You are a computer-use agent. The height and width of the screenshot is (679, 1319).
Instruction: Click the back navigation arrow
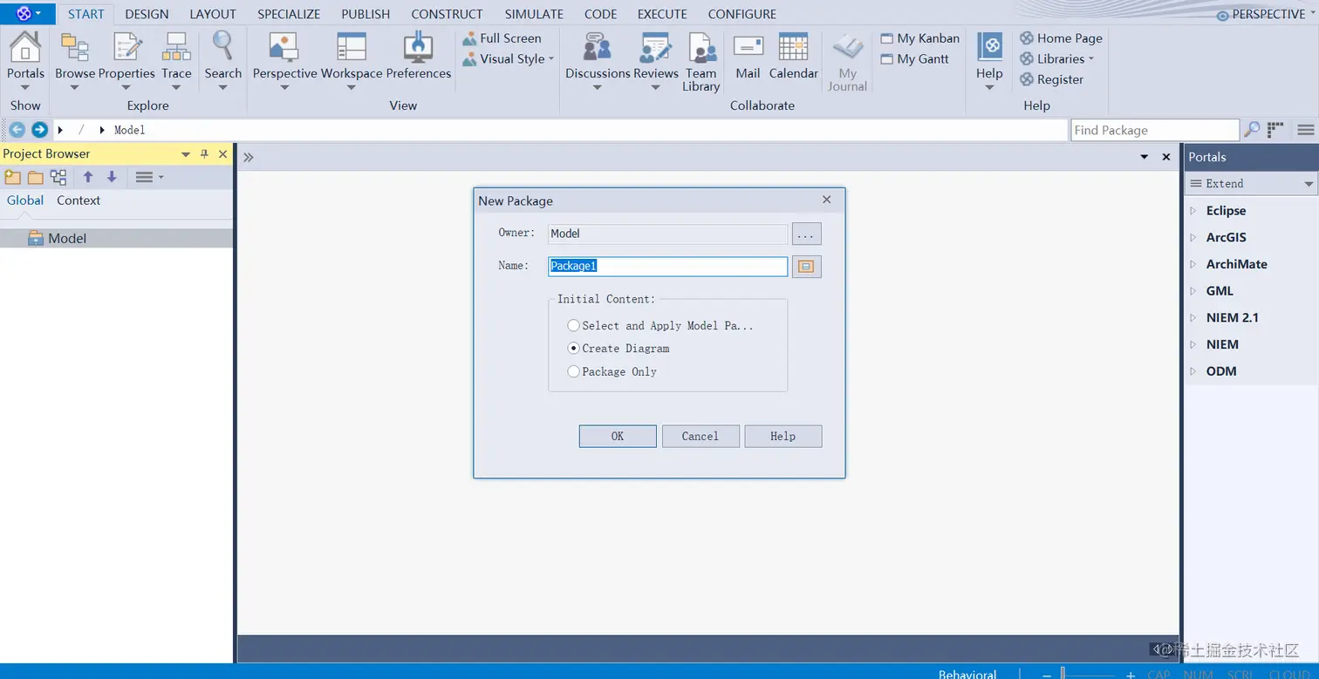pyautogui.click(x=17, y=130)
